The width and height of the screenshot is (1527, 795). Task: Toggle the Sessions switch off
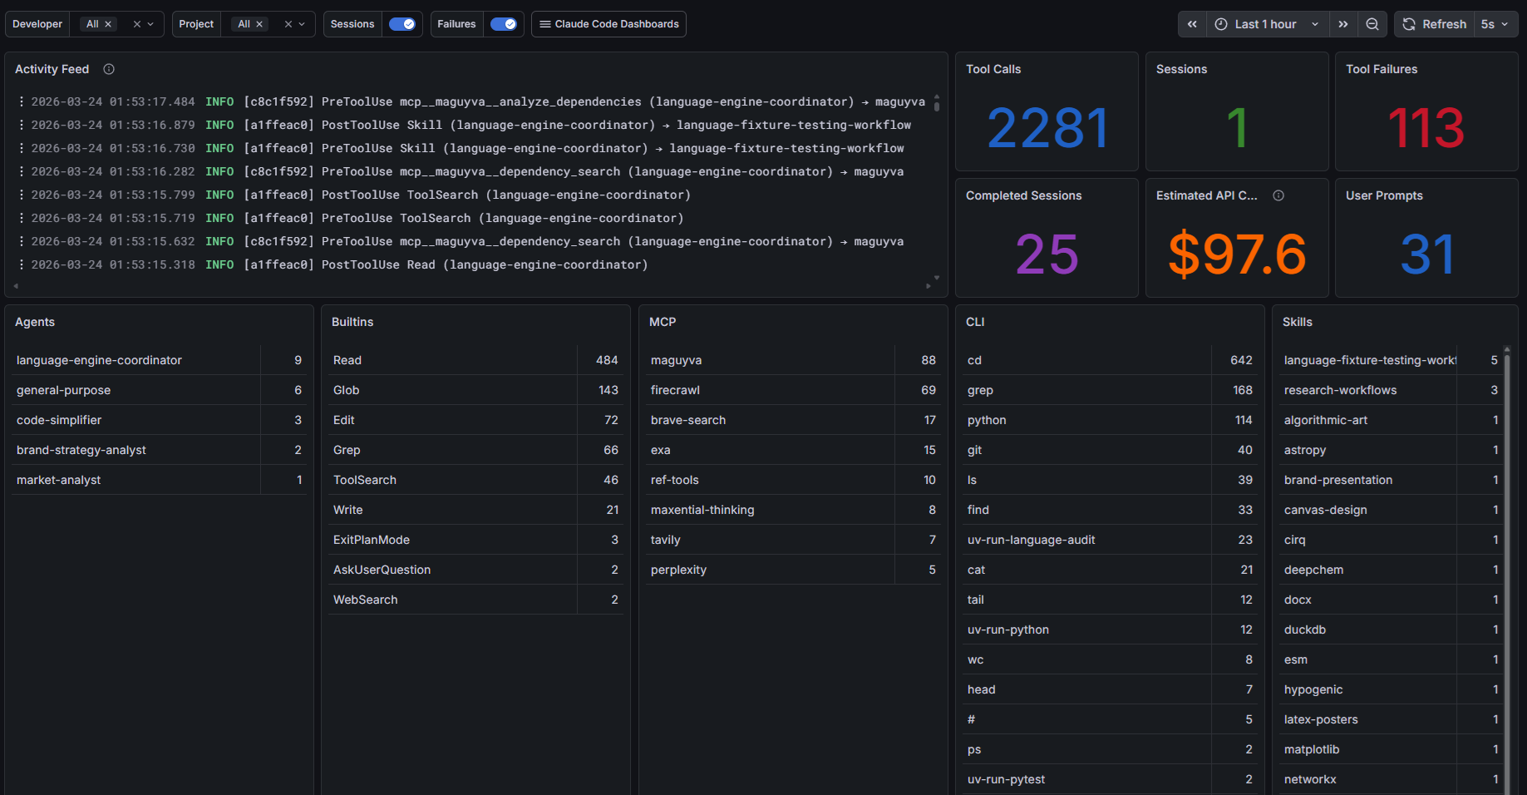pyautogui.click(x=402, y=24)
